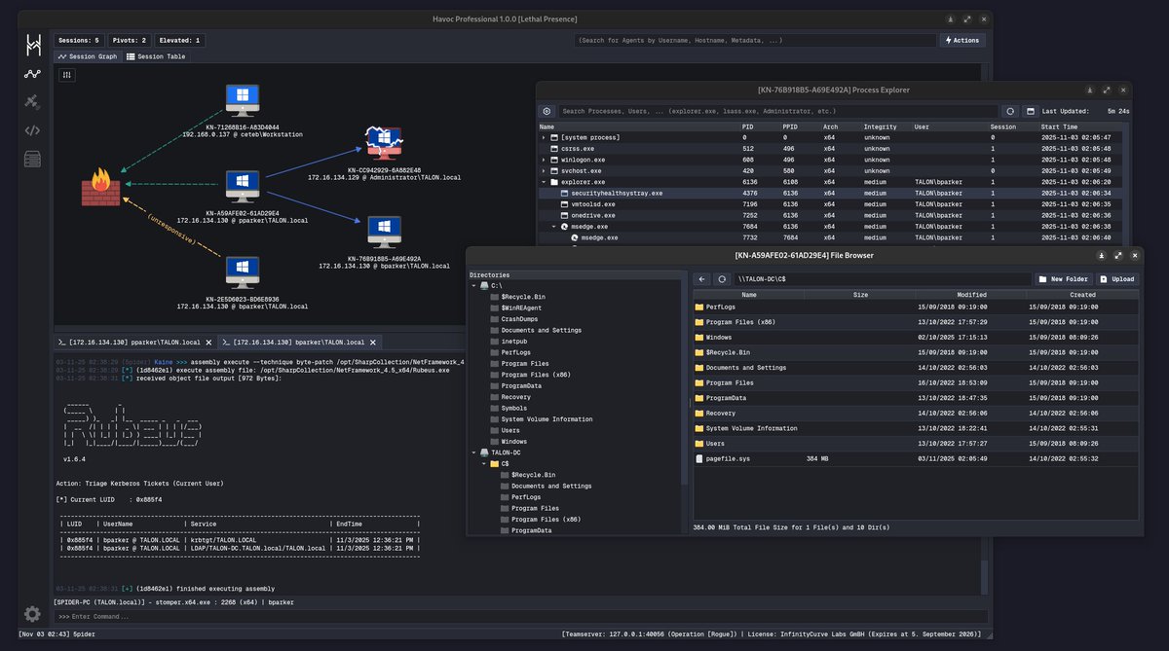Collapse the TALON-DC host tree

473,452
